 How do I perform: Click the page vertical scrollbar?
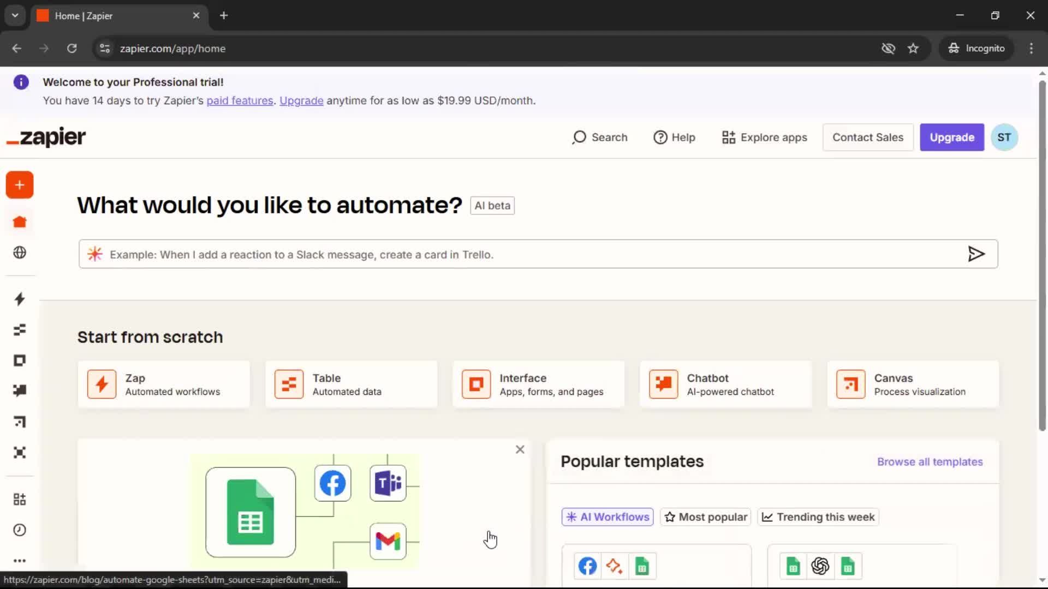click(1042, 256)
